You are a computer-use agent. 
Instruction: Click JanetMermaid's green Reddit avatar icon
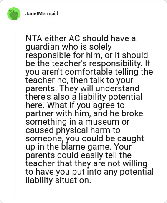14,14
